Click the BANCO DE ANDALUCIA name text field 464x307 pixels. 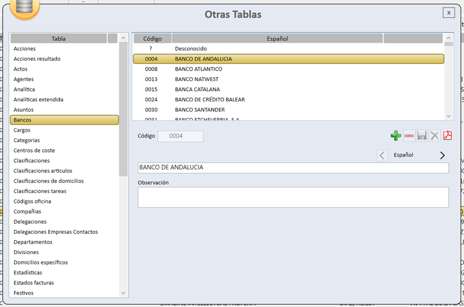click(293, 168)
